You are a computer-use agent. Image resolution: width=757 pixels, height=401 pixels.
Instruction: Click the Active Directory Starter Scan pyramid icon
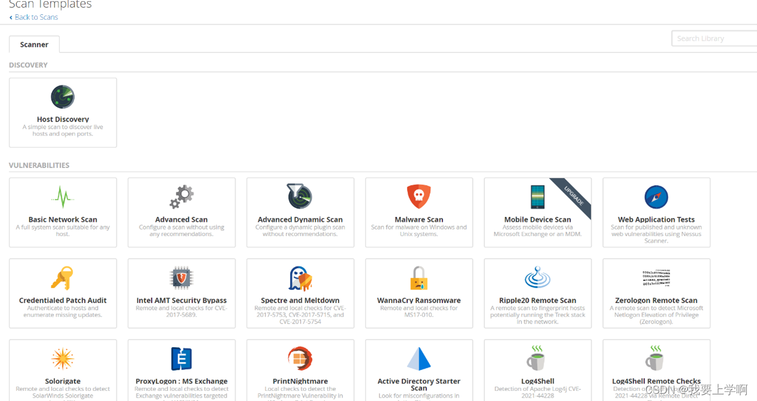419,359
